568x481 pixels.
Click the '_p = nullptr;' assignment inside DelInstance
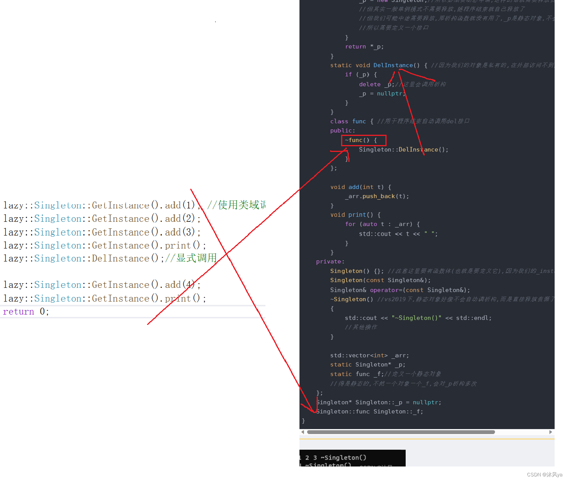(x=382, y=94)
